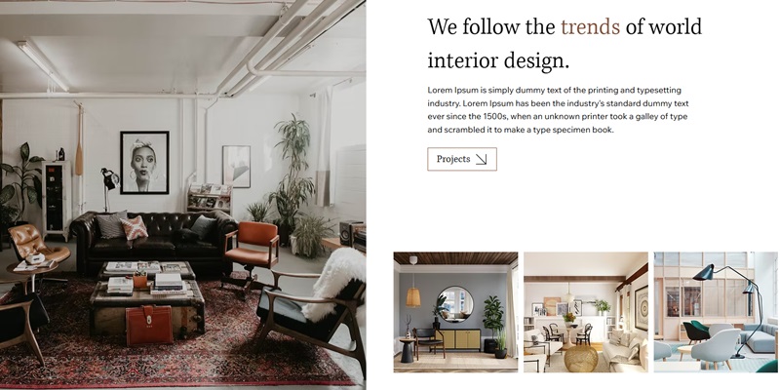
Task: Click the diagonal arrow icon beside Projects
Action: pyautogui.click(x=481, y=159)
